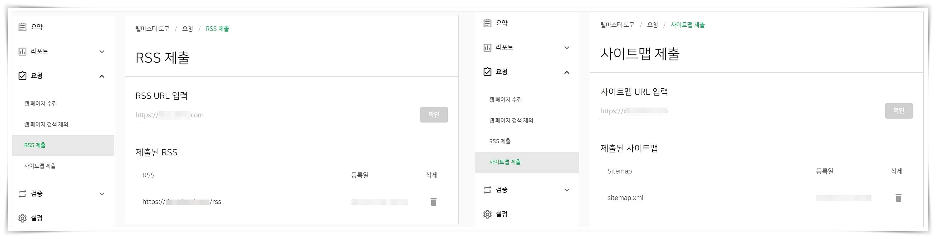
Task: Open the 웹마스터 도구 breadcrumb link
Action: [152, 28]
